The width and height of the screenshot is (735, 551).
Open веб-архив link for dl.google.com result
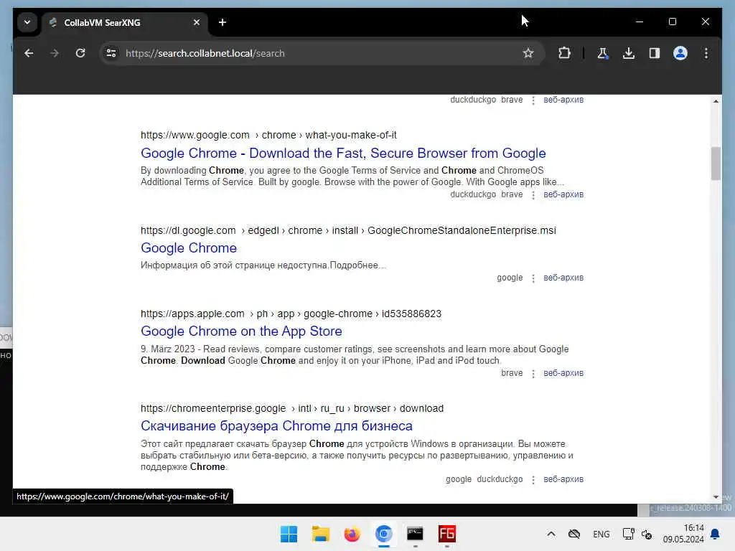tap(563, 278)
